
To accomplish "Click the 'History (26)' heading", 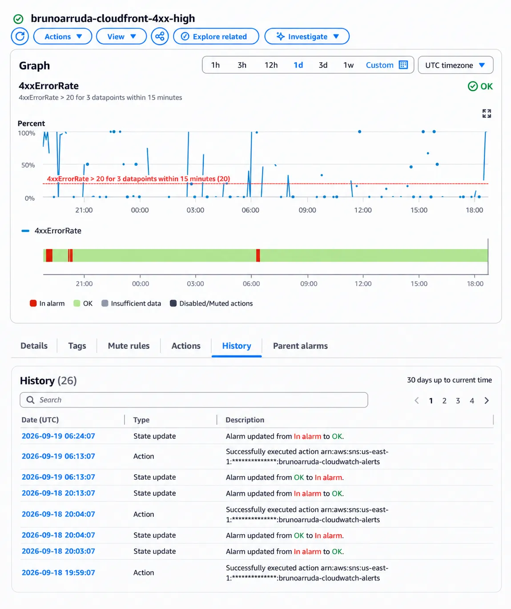I will tap(48, 380).
